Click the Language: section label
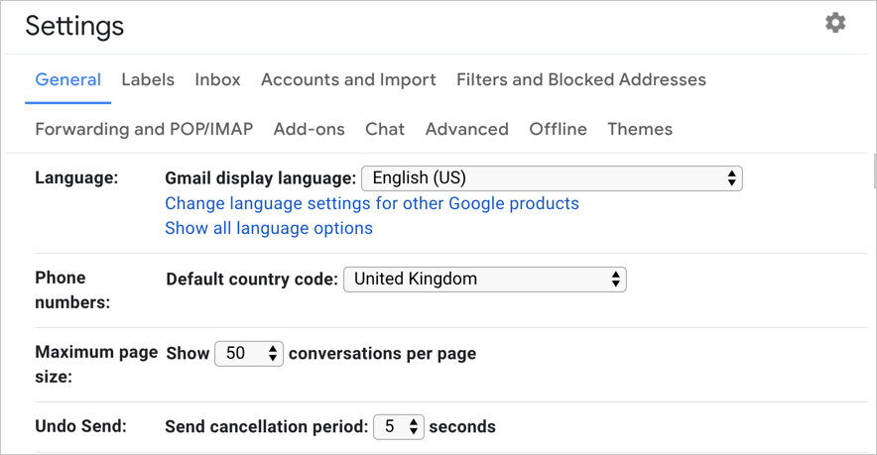The height and width of the screenshot is (455, 877). tap(76, 177)
